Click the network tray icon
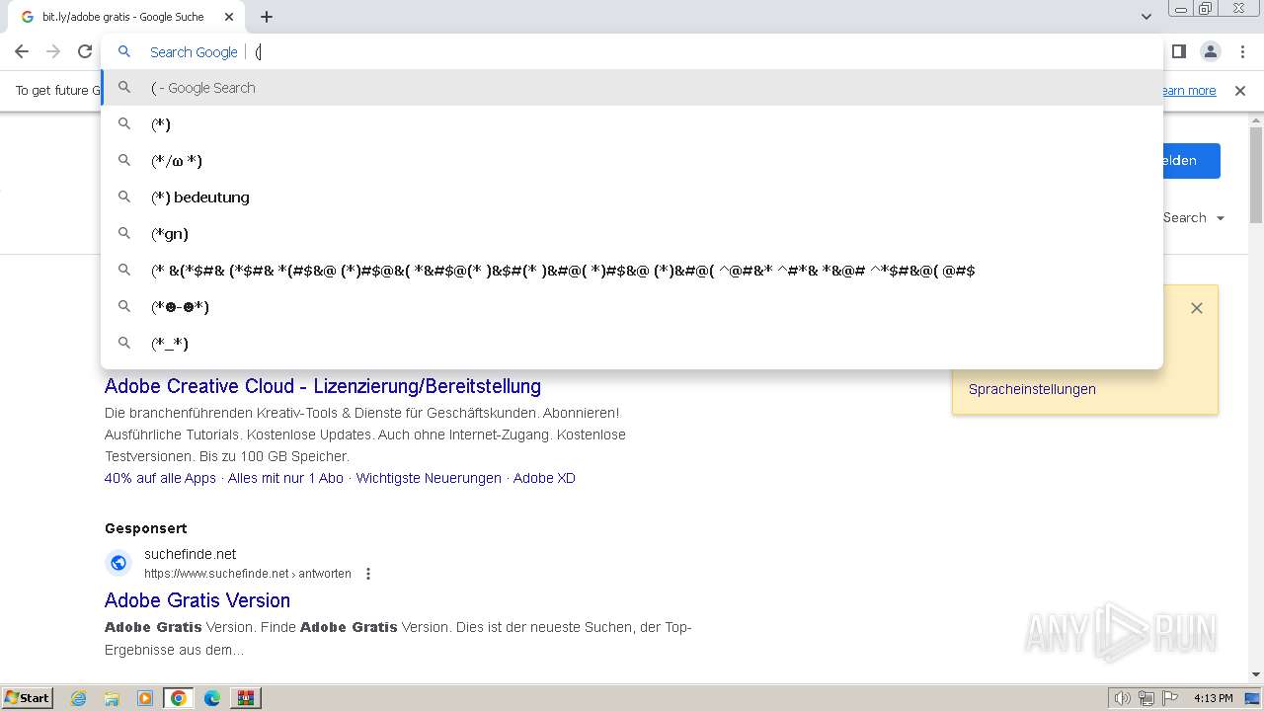This screenshot has width=1264, height=711. (1146, 698)
